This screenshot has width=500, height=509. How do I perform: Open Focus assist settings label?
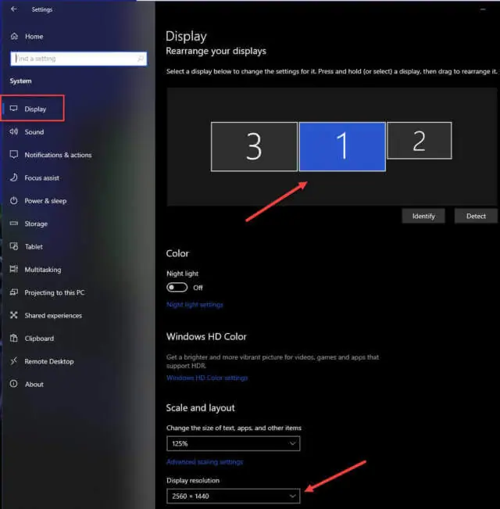click(42, 178)
